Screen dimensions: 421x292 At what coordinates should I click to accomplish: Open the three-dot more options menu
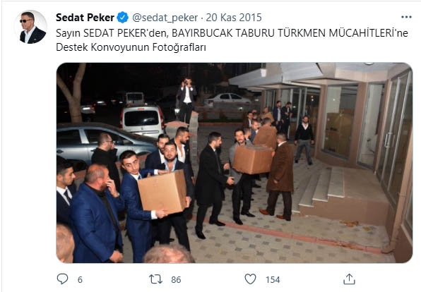coord(406,17)
